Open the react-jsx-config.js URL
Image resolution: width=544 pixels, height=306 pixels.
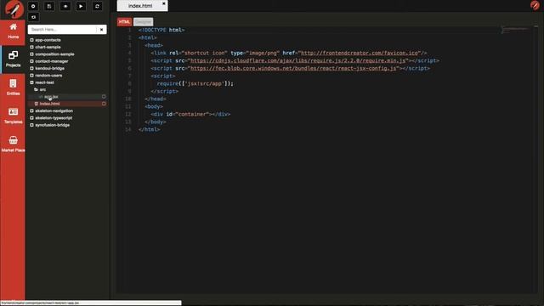293,68
